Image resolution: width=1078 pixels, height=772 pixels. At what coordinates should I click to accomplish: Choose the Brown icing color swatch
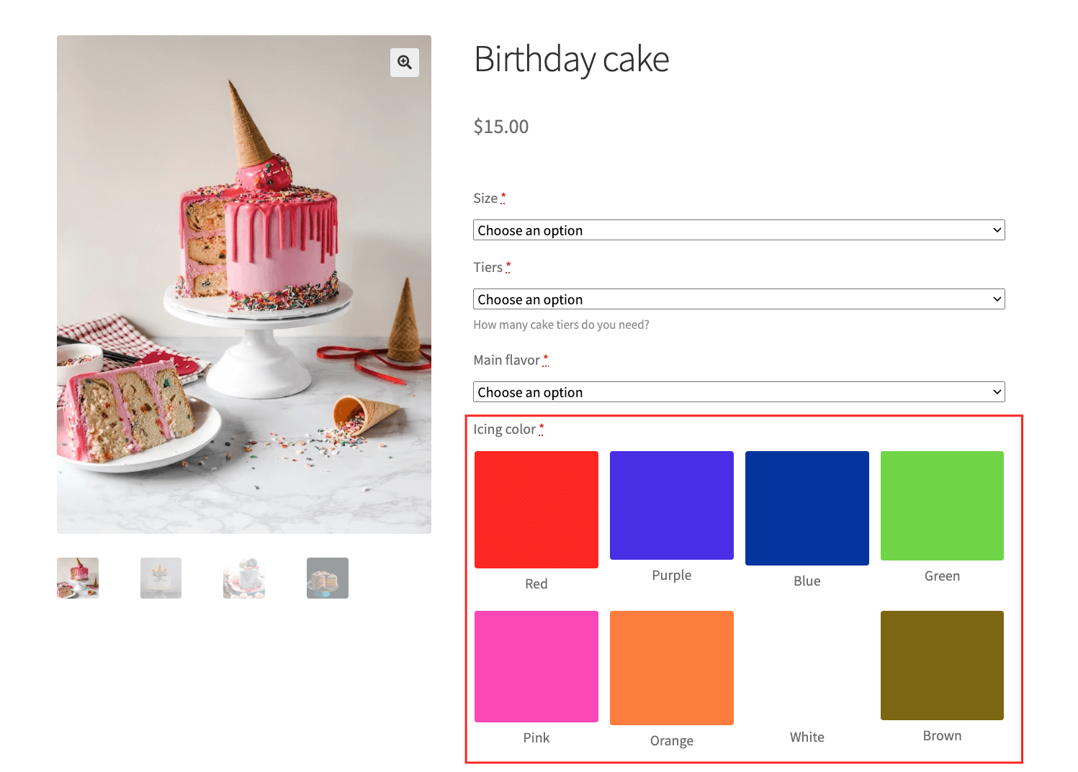point(942,666)
